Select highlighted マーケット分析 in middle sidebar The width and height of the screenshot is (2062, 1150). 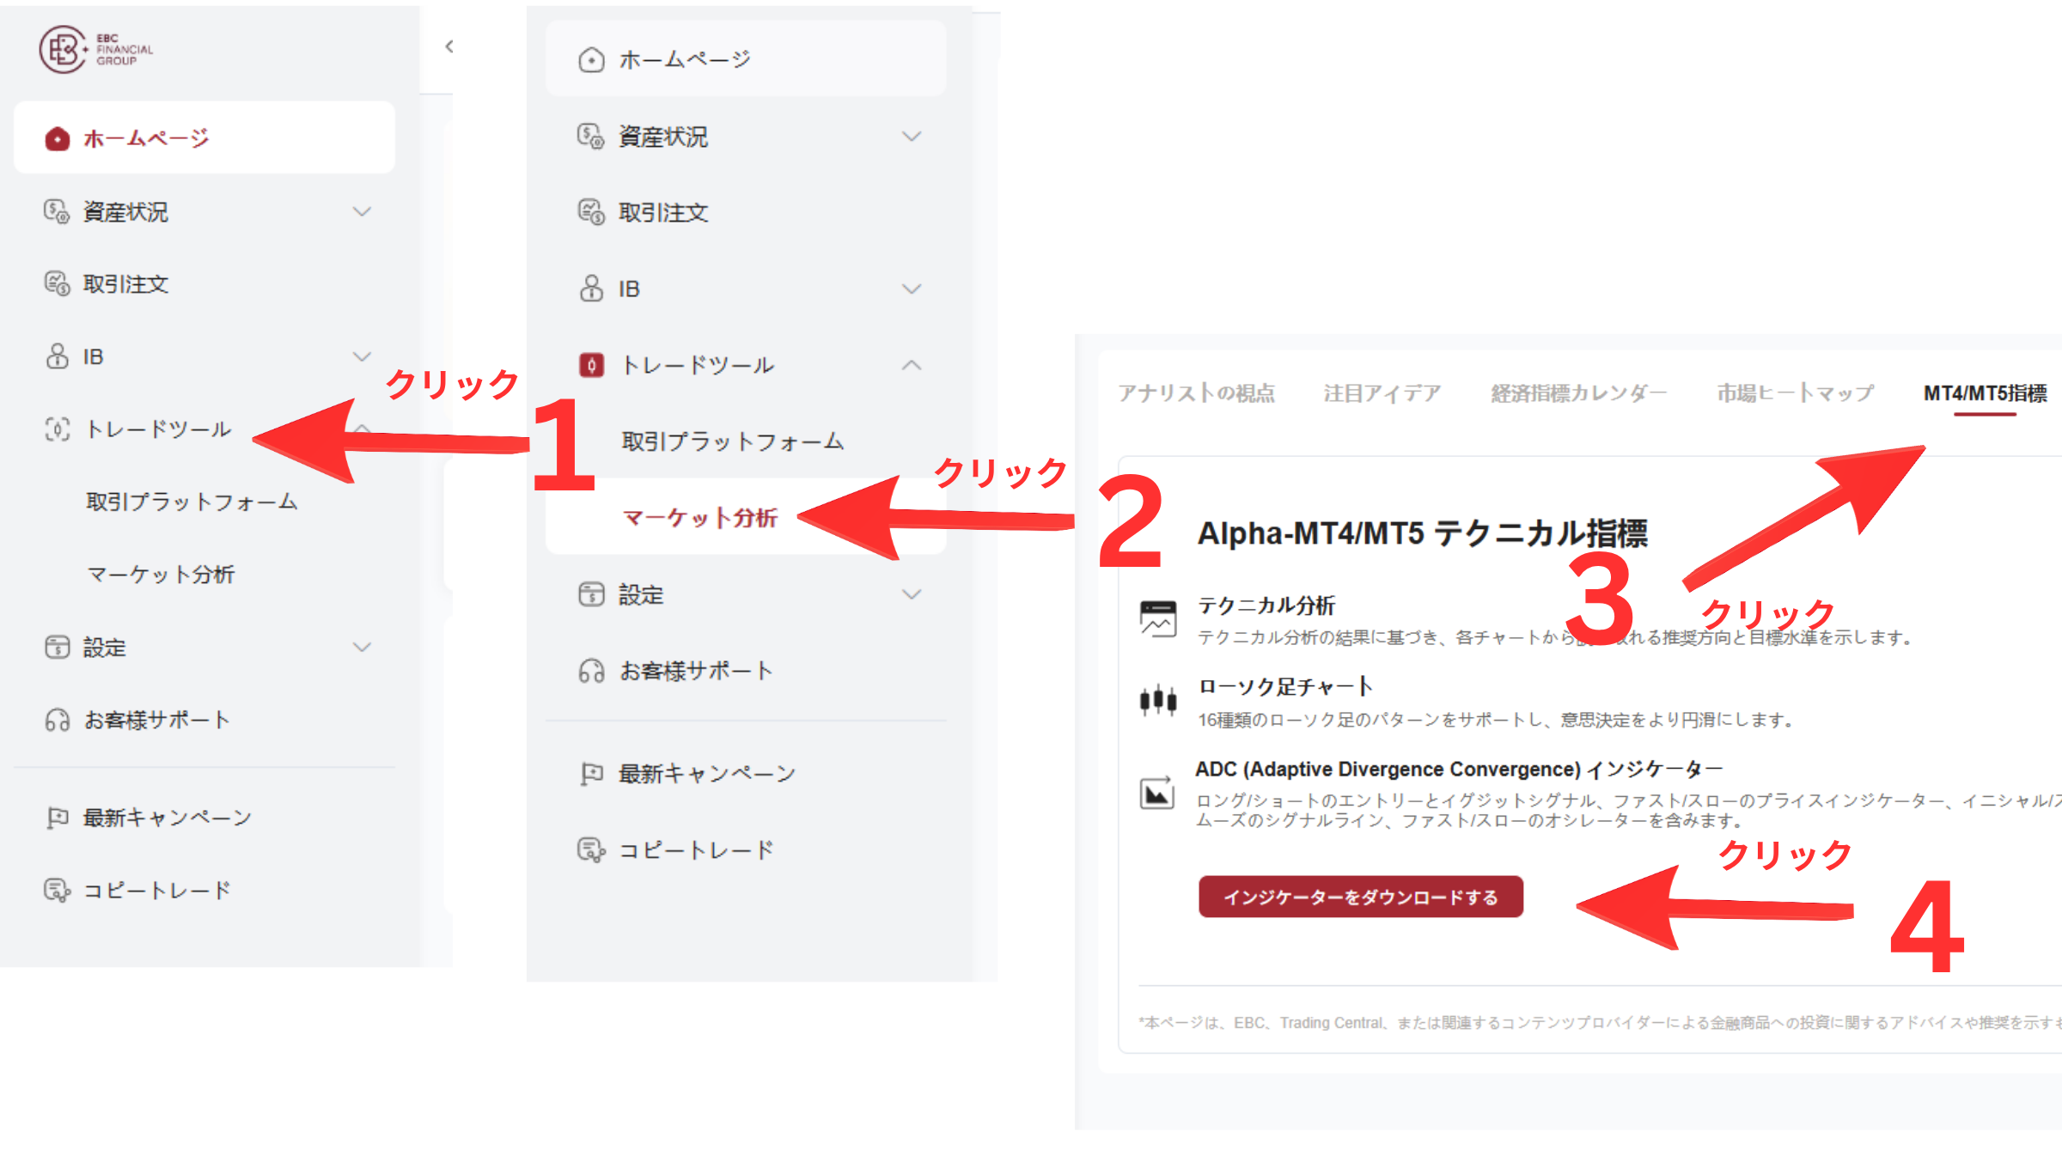(x=700, y=517)
